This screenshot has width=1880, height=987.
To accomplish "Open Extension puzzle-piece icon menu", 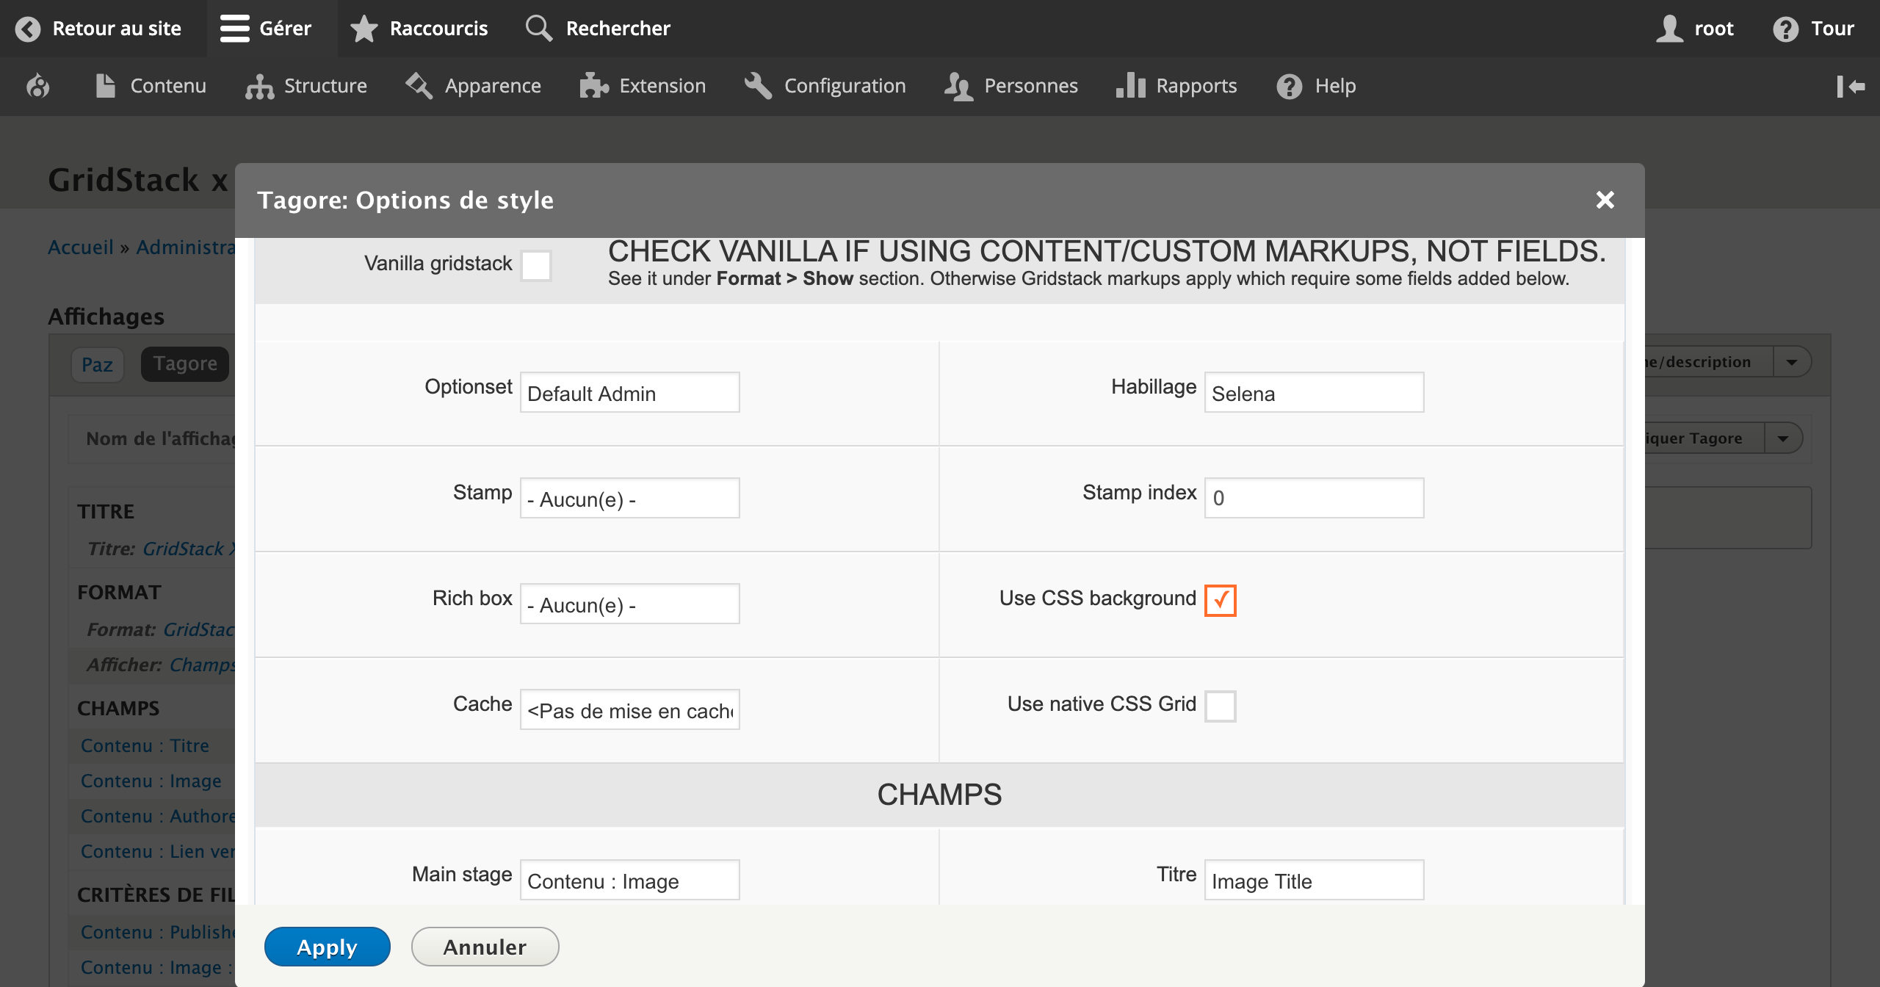I will coord(594,86).
